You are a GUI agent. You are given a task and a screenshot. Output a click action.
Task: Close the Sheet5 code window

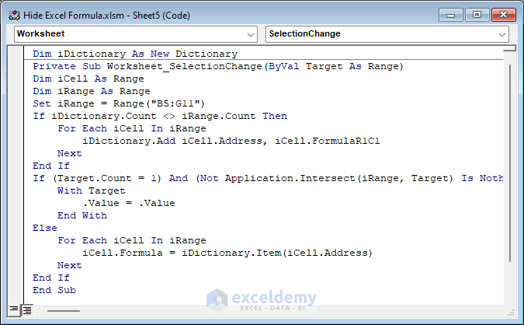[501, 14]
